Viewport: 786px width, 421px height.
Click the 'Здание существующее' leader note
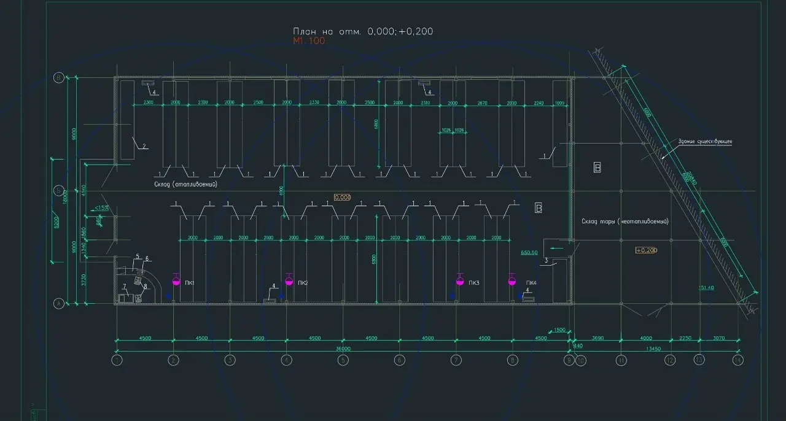(705, 142)
